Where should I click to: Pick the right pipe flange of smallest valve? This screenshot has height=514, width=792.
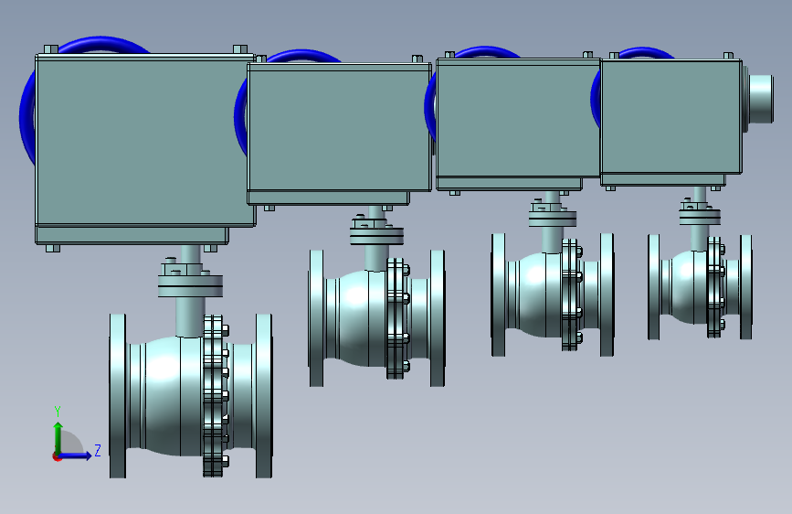point(746,287)
